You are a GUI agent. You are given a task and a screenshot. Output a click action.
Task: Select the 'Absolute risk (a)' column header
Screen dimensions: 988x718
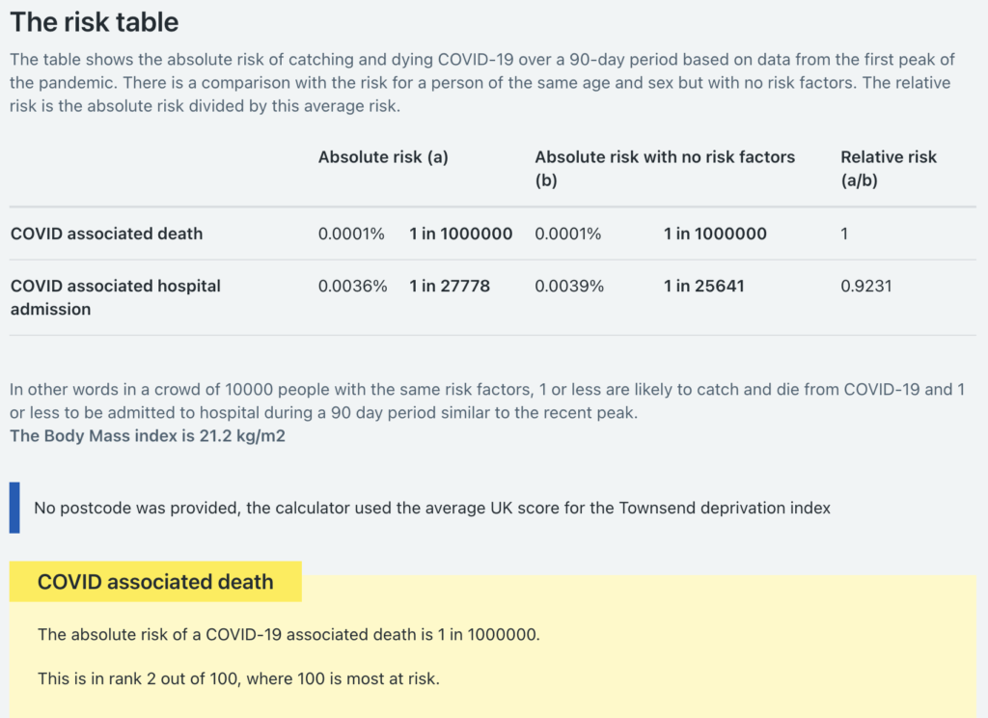[x=383, y=157]
